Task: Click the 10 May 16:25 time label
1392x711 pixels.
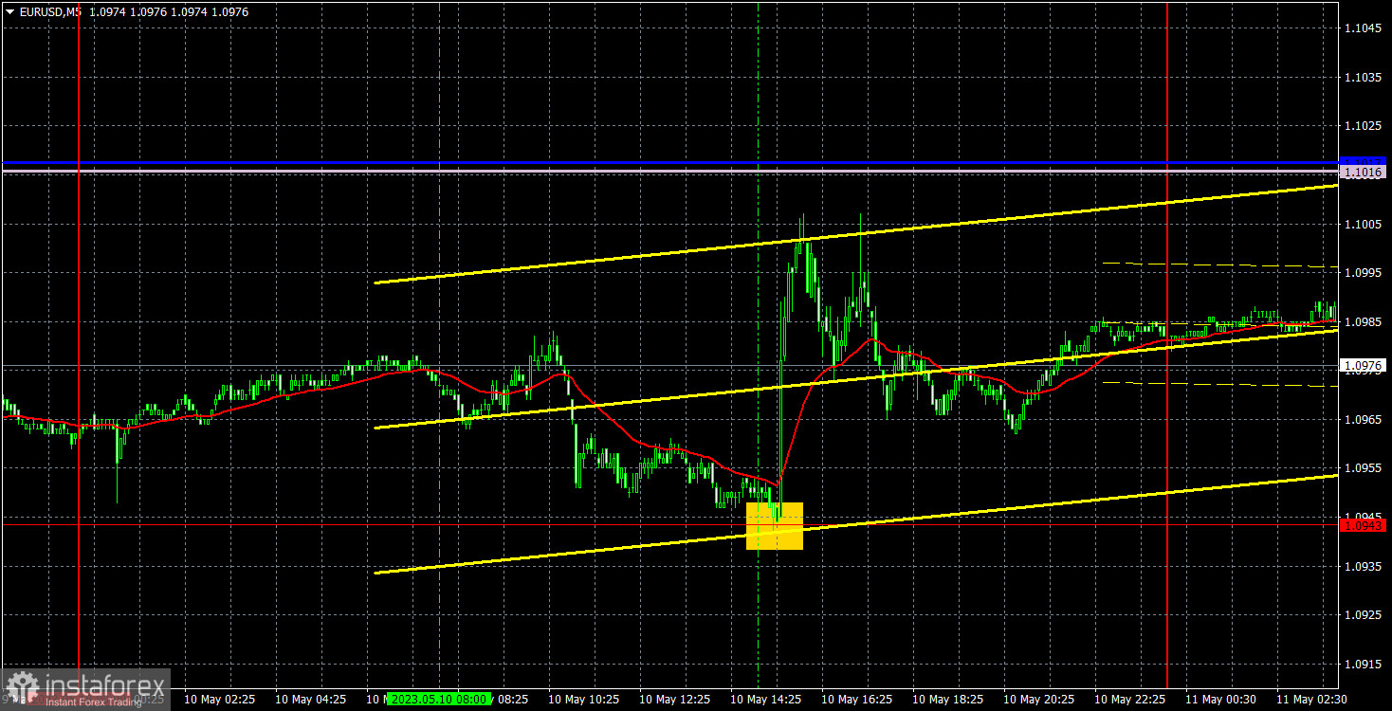Action: click(857, 699)
